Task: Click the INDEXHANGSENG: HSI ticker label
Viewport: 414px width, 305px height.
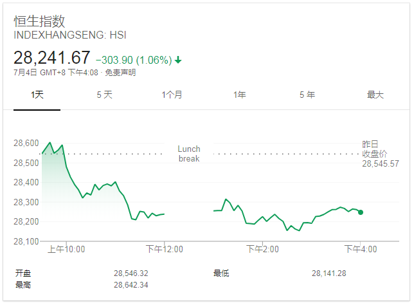Action: (x=70, y=35)
